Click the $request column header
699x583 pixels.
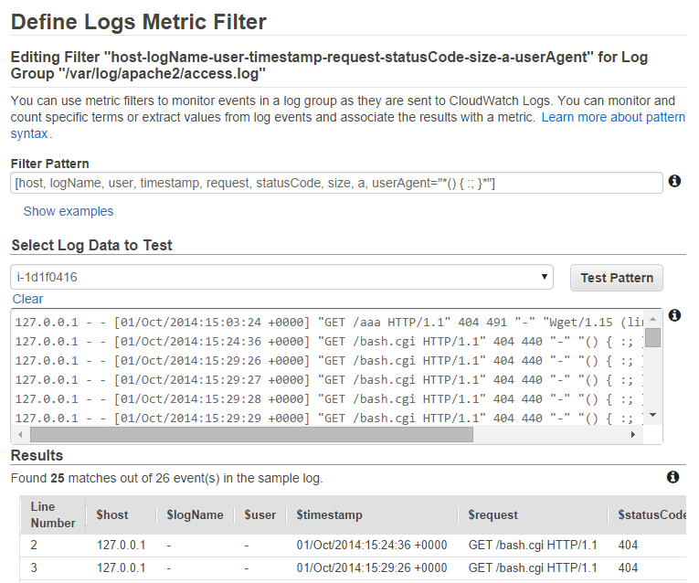[492, 514]
